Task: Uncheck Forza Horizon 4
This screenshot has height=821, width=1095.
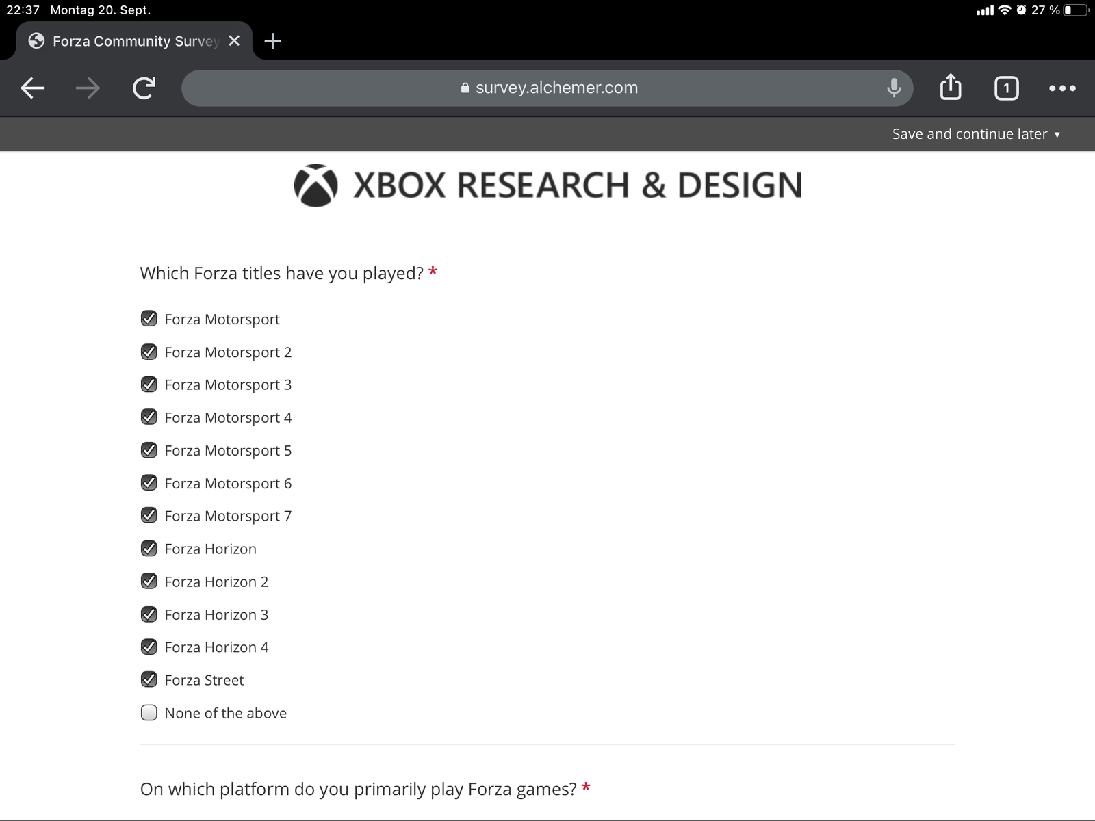Action: click(149, 647)
